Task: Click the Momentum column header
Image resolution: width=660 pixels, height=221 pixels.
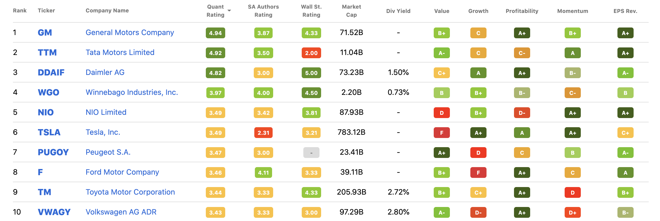Action: [x=572, y=11]
